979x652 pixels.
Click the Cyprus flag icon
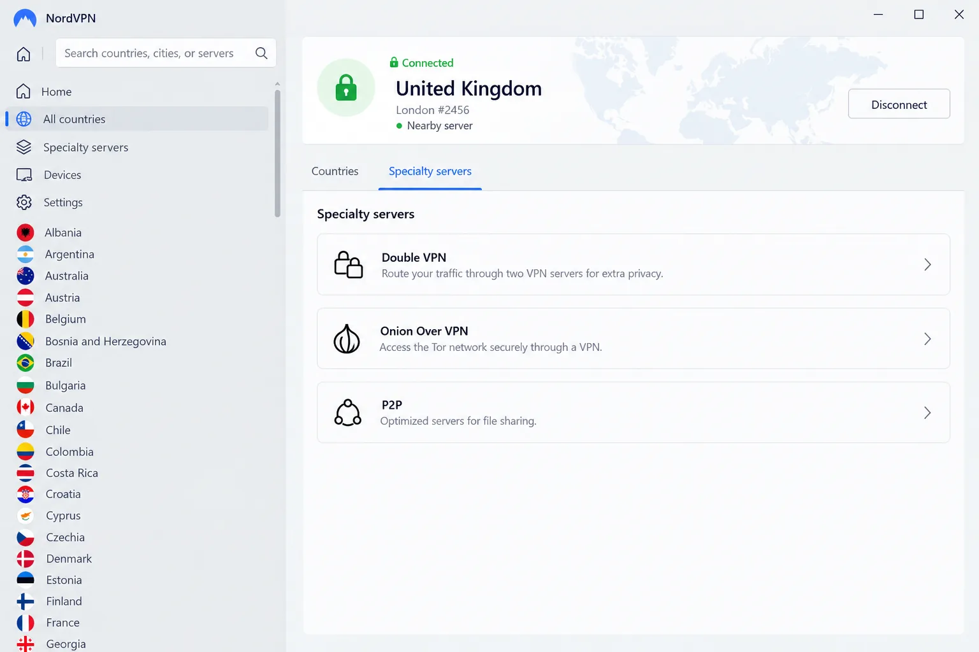coord(25,516)
